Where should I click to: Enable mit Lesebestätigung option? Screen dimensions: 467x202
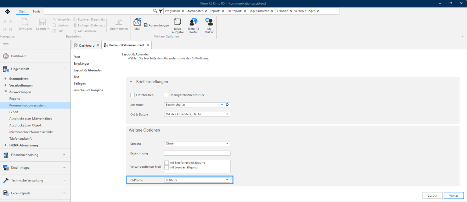point(167,167)
